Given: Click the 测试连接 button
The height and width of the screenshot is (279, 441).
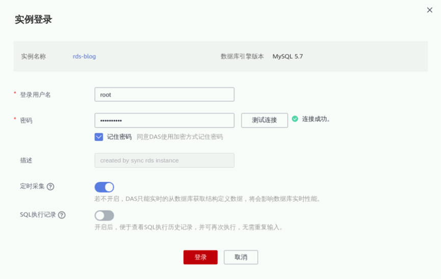Looking at the screenshot, I should (x=265, y=120).
